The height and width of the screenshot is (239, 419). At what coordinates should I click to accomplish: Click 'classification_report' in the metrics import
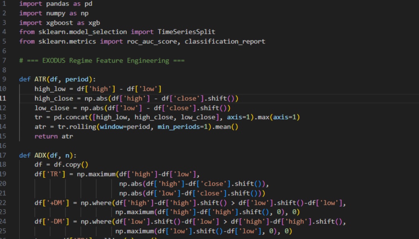225,41
